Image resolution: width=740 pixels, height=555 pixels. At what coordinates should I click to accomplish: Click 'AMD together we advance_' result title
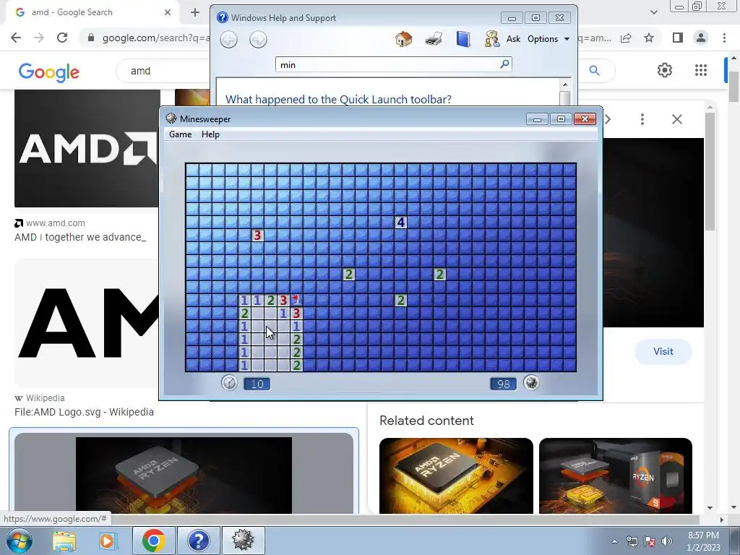[80, 237]
